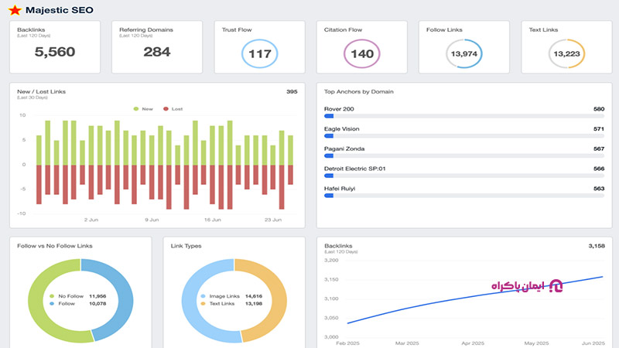Click the 395 total in New/Lost Links

pyautogui.click(x=292, y=91)
